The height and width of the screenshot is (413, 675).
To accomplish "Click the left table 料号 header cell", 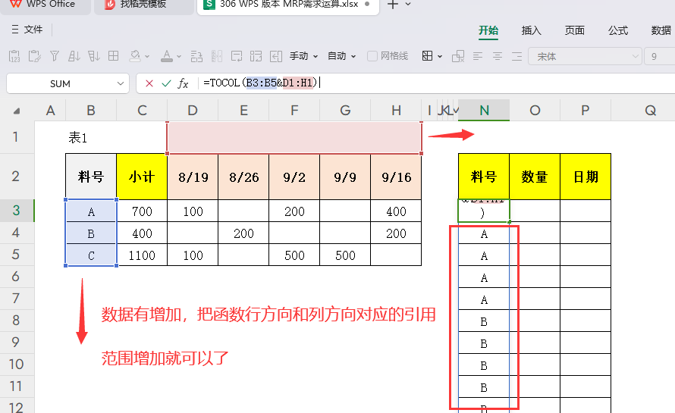I will [91, 177].
